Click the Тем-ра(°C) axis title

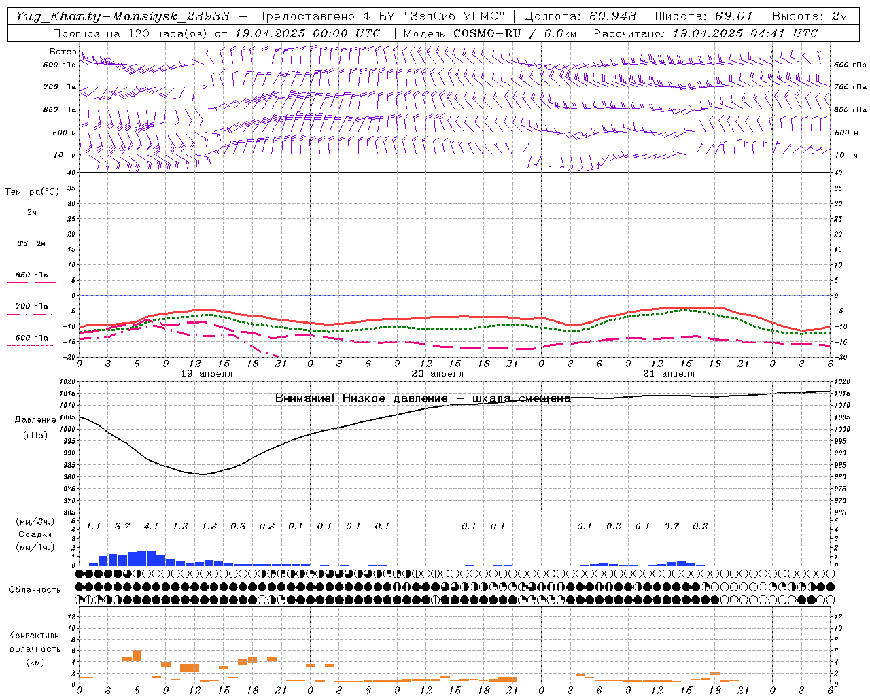[32, 192]
